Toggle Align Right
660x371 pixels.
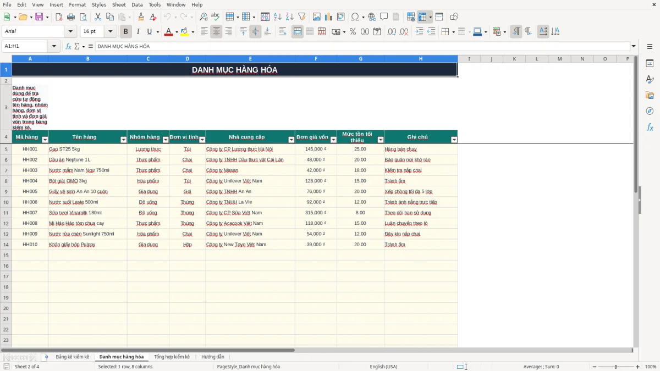coord(229,32)
